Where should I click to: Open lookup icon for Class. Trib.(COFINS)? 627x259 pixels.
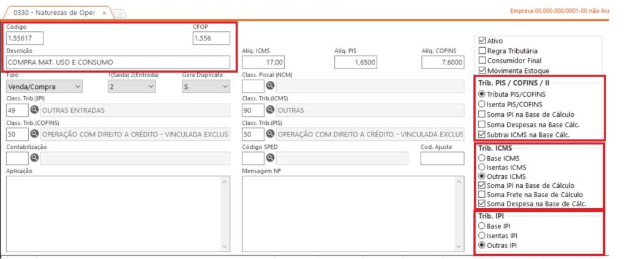tap(34, 134)
